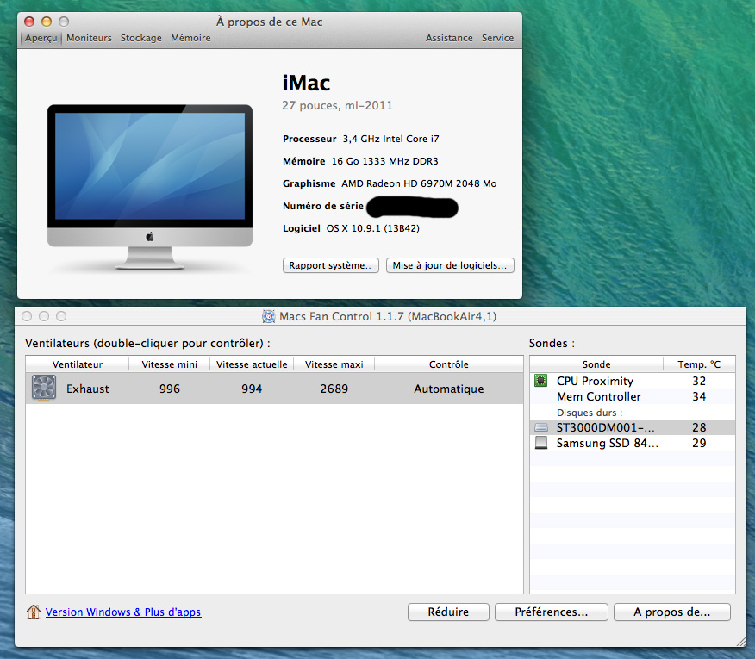Switch to the Mémoire tab
Viewport: 755px width, 659px height.
click(190, 38)
